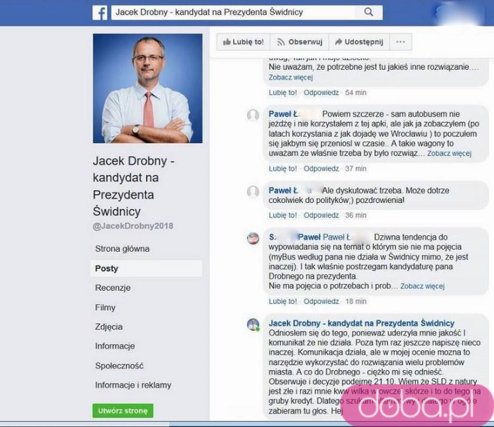Screen dimensions: 494x427
Task: Open Zdjęcia section in sidebar
Action: [x=109, y=327]
